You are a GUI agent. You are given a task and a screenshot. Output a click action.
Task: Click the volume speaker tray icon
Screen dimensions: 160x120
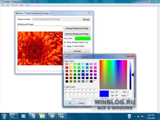pyautogui.click(x=138, y=116)
